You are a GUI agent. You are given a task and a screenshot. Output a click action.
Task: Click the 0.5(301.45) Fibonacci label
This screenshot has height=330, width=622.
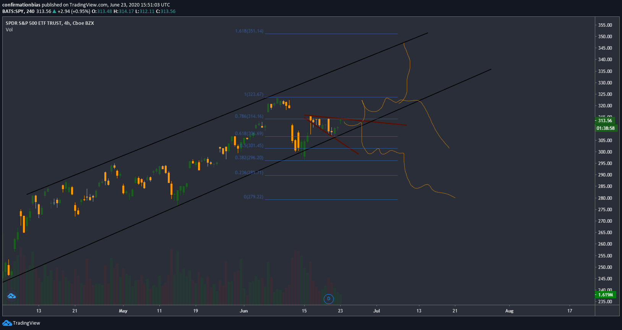(x=252, y=146)
